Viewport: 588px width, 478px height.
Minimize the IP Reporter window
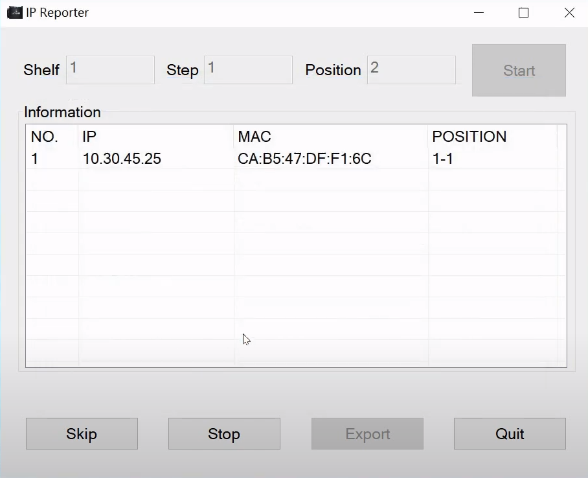pos(479,13)
